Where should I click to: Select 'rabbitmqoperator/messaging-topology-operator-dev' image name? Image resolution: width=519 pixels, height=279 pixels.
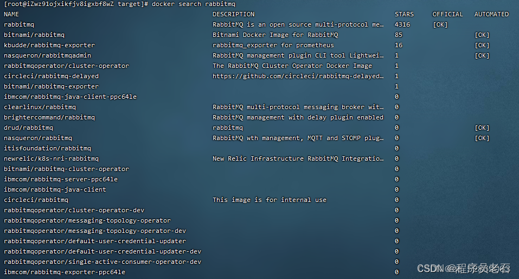pyautogui.click(x=95, y=230)
